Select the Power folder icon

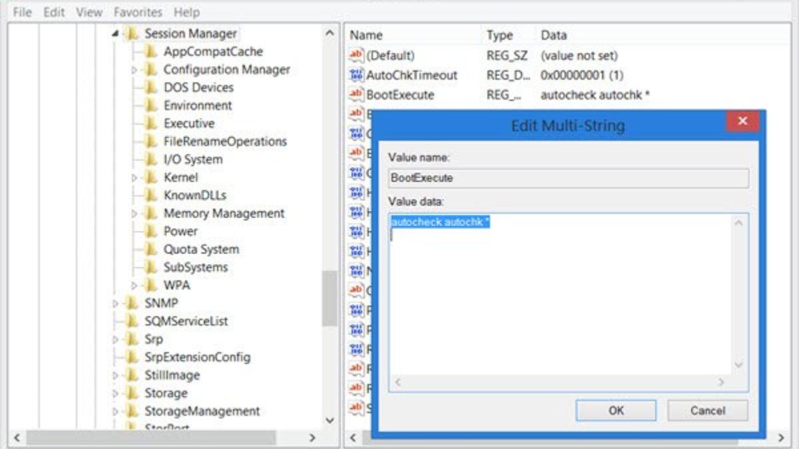coord(151,231)
